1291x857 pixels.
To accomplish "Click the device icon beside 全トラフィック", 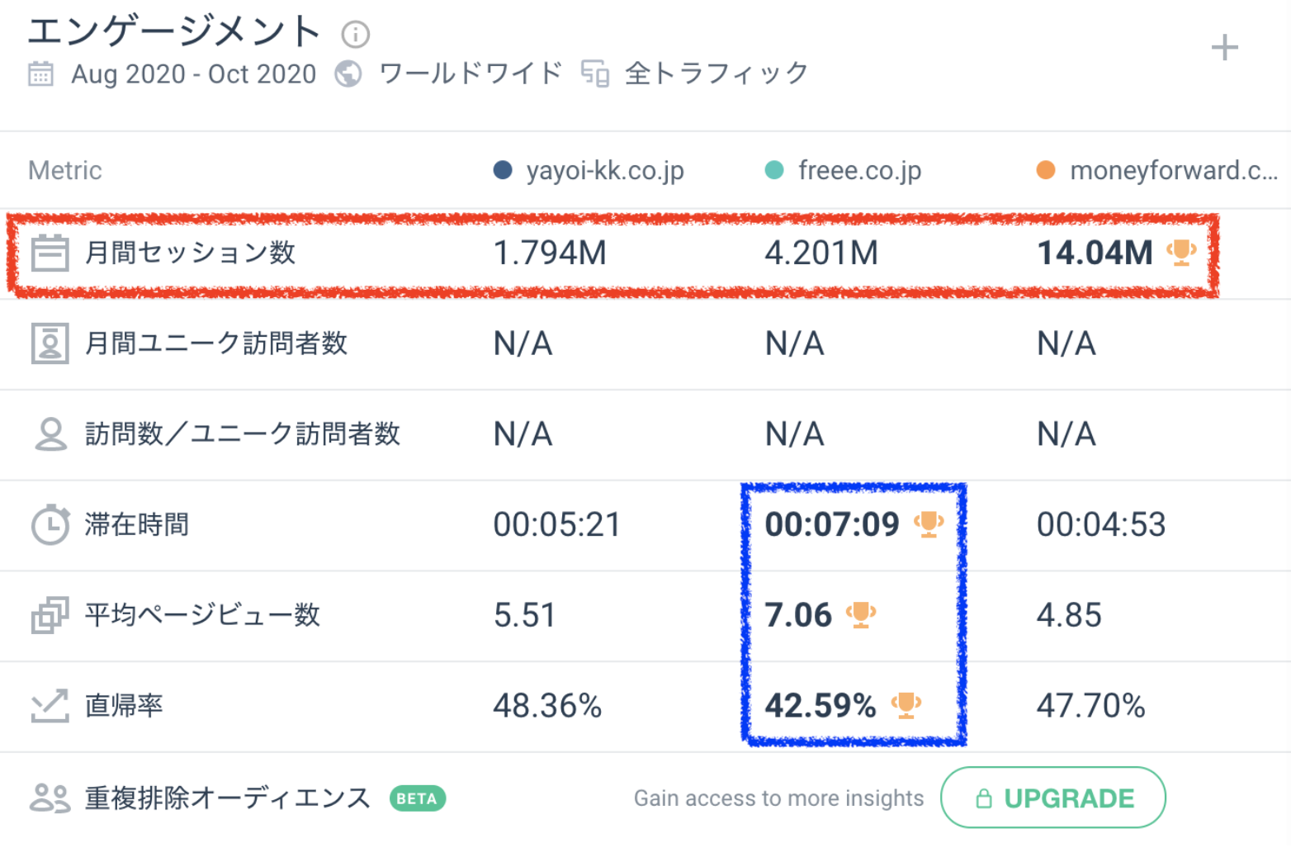I will pos(594,73).
